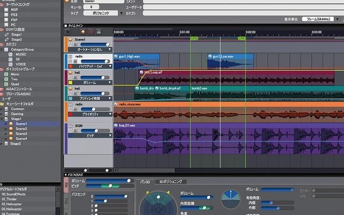Click the bomb_drop4.aif clip icon
Viewport: 344px width, 215px height.
coord(157,88)
